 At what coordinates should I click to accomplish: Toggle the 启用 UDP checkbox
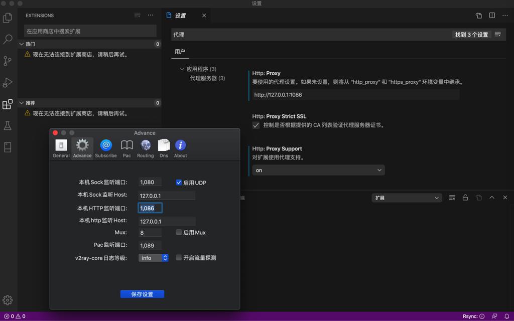point(179,183)
